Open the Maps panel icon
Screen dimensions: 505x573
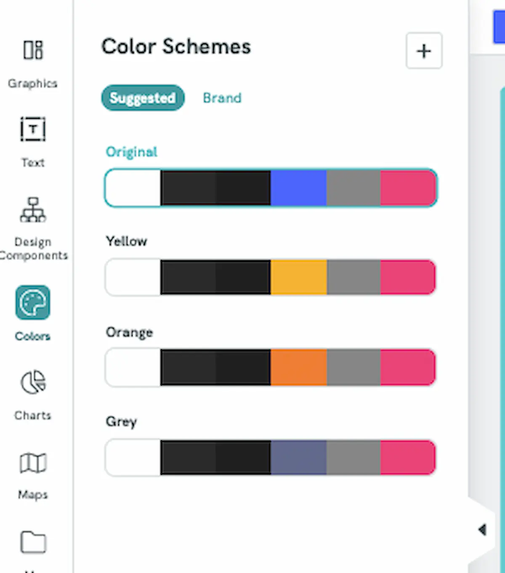[x=33, y=463]
